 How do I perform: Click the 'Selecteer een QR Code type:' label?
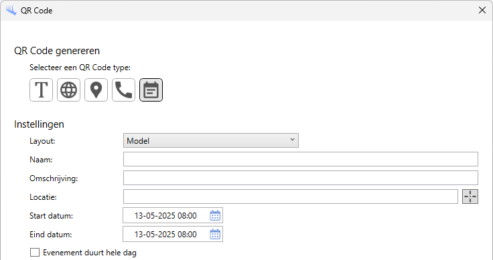click(x=80, y=68)
